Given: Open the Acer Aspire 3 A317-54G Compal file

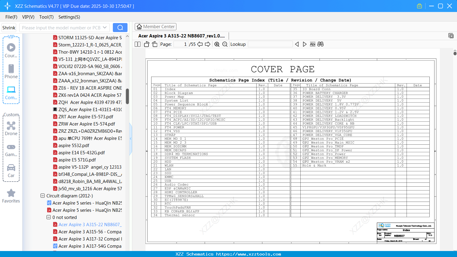Looking at the screenshot, I should point(88,246).
